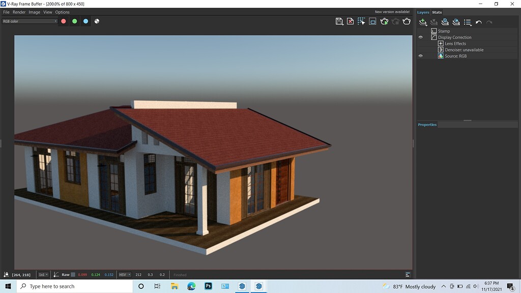
Task: Save the current rendered image
Action: pos(338,21)
